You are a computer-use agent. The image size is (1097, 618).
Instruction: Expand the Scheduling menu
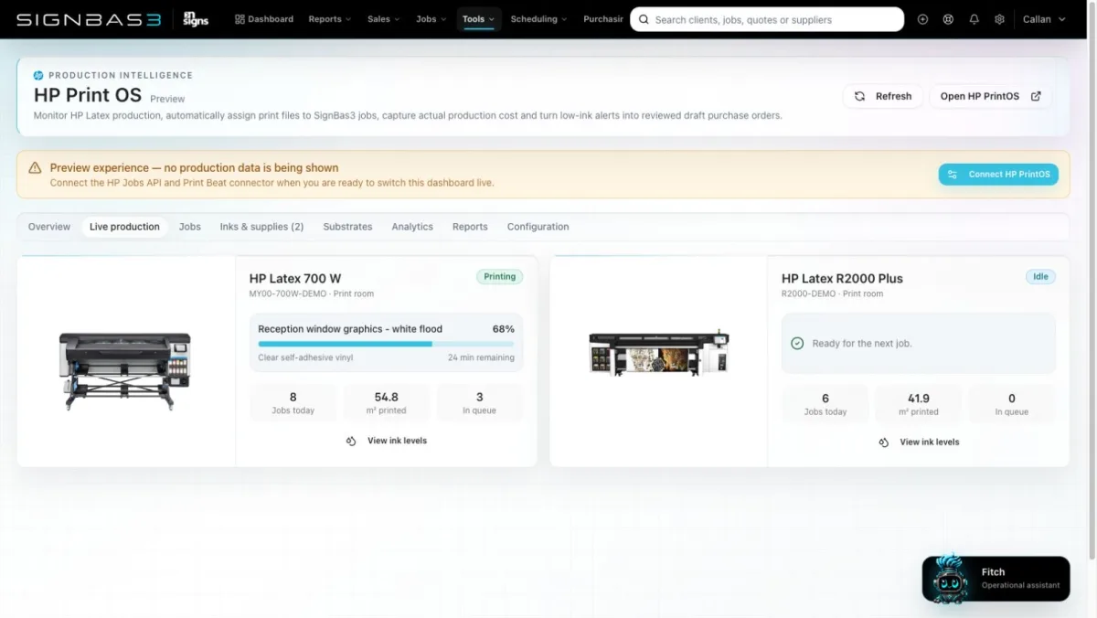pyautogui.click(x=538, y=19)
